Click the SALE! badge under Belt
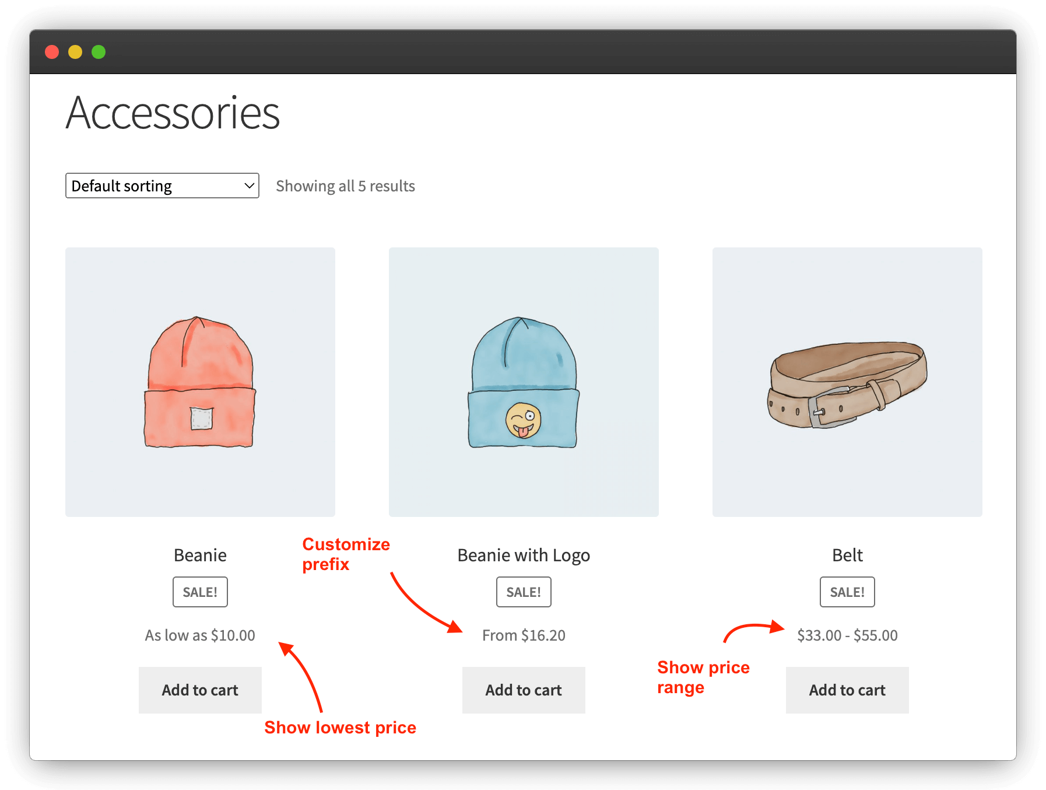The width and height of the screenshot is (1046, 790). point(847,592)
